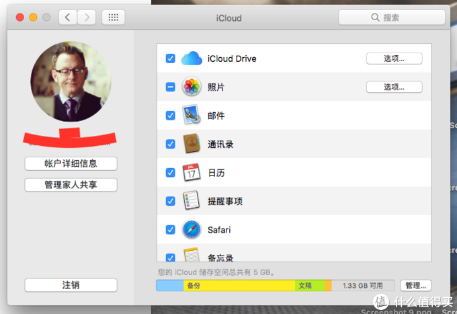Show all preferences grid icon
Screen dimensions: 457x314
click(x=114, y=17)
